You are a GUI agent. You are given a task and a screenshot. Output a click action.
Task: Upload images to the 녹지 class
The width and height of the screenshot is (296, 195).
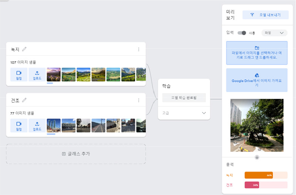pyautogui.click(x=37, y=75)
